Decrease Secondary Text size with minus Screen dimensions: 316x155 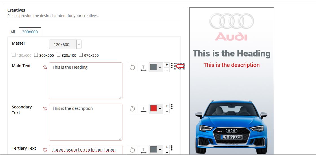pyautogui.click(x=167, y=111)
